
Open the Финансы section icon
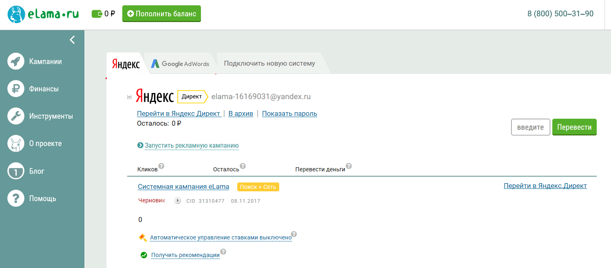pyautogui.click(x=15, y=89)
